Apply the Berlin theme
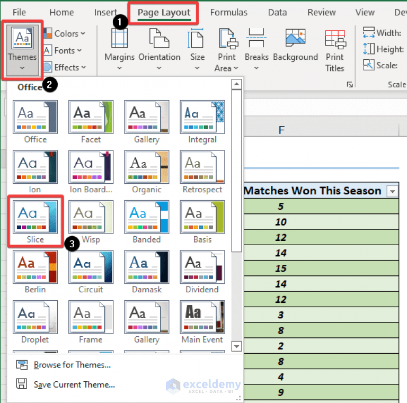The width and height of the screenshot is (407, 403). point(36,272)
